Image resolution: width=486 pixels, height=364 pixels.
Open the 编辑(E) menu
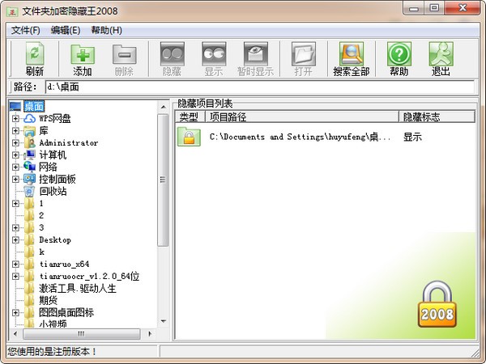[66, 30]
